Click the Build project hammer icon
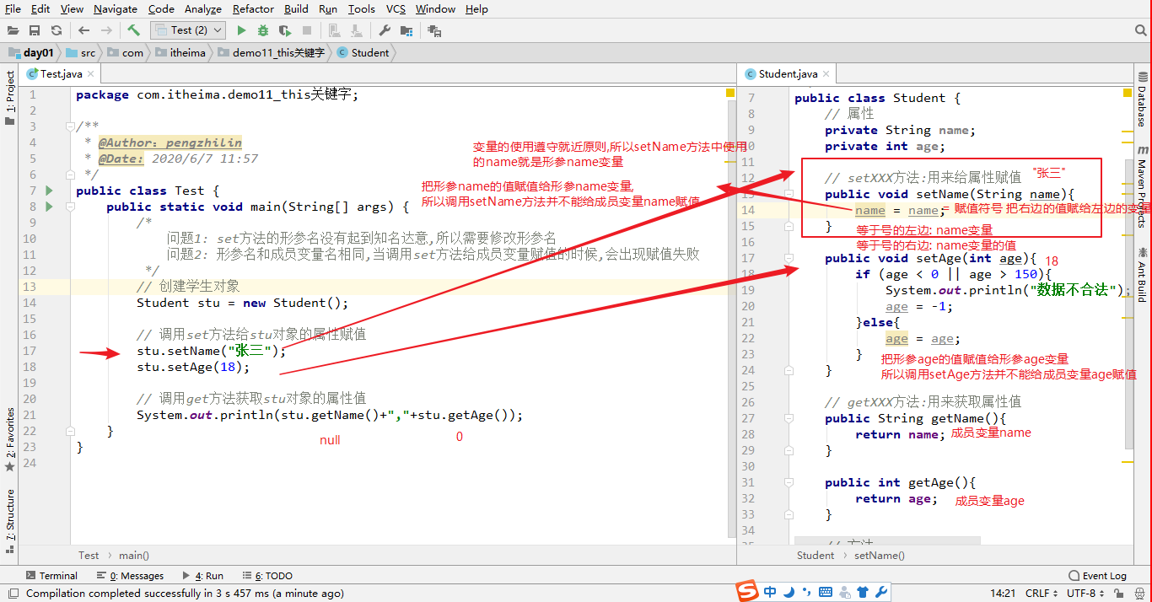The height and width of the screenshot is (602, 1152). (x=133, y=30)
